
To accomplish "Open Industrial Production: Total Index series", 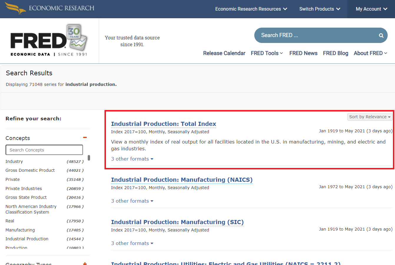I will coord(164,124).
